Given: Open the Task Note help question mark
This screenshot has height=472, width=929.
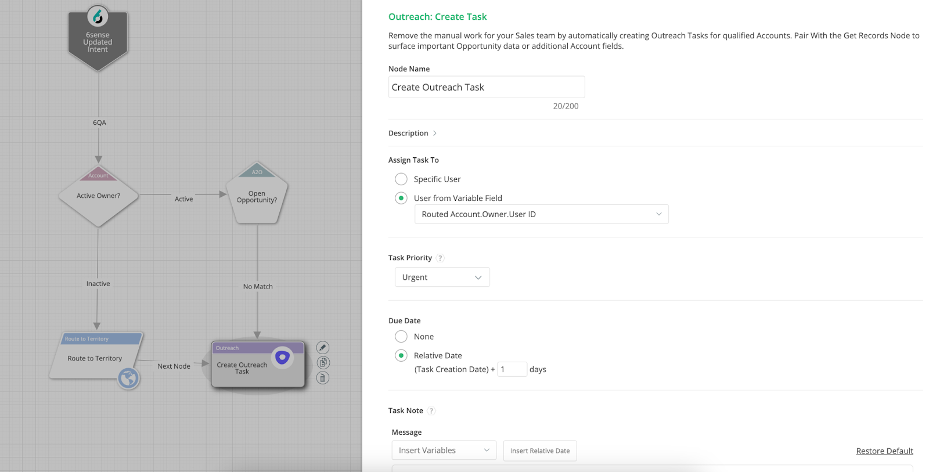Looking at the screenshot, I should pos(431,410).
